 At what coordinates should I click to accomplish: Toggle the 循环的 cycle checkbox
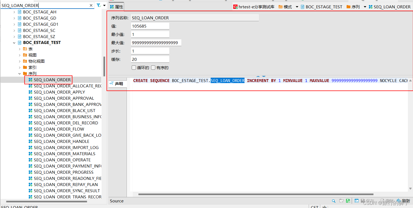(134, 68)
